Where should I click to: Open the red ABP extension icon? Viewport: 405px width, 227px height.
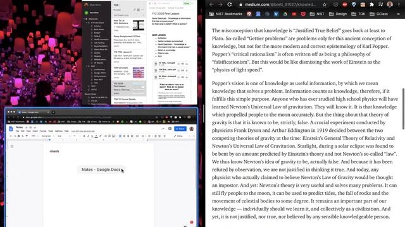click(344, 4)
